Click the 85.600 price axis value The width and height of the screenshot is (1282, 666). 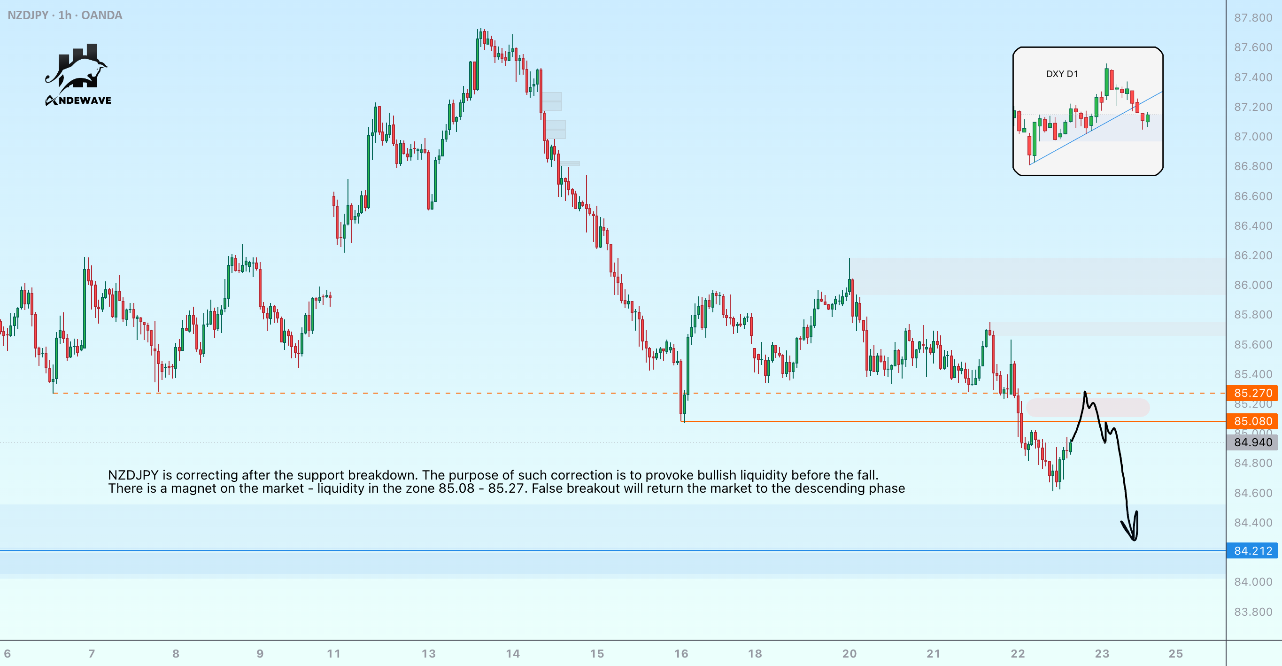click(1252, 344)
